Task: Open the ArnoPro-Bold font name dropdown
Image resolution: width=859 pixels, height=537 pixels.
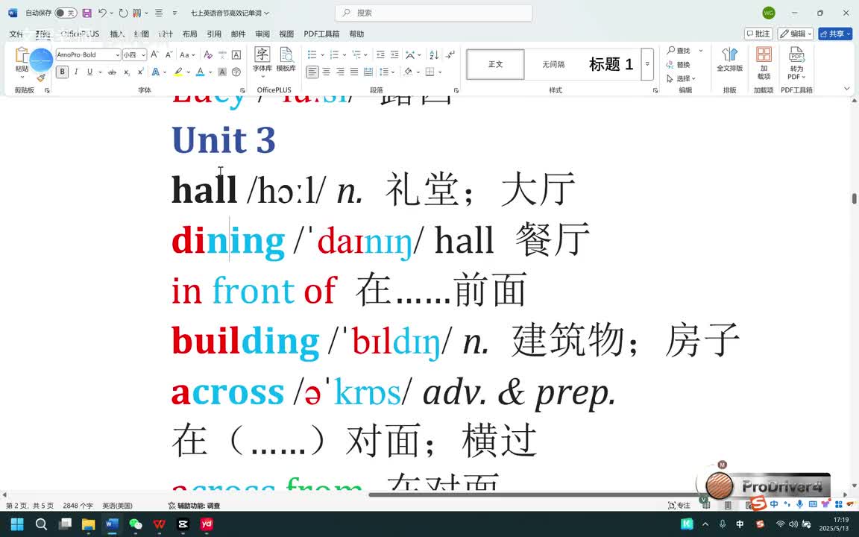Action: (x=117, y=54)
